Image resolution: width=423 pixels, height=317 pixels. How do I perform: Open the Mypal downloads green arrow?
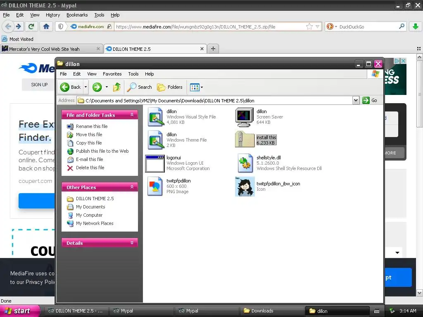tap(416, 26)
